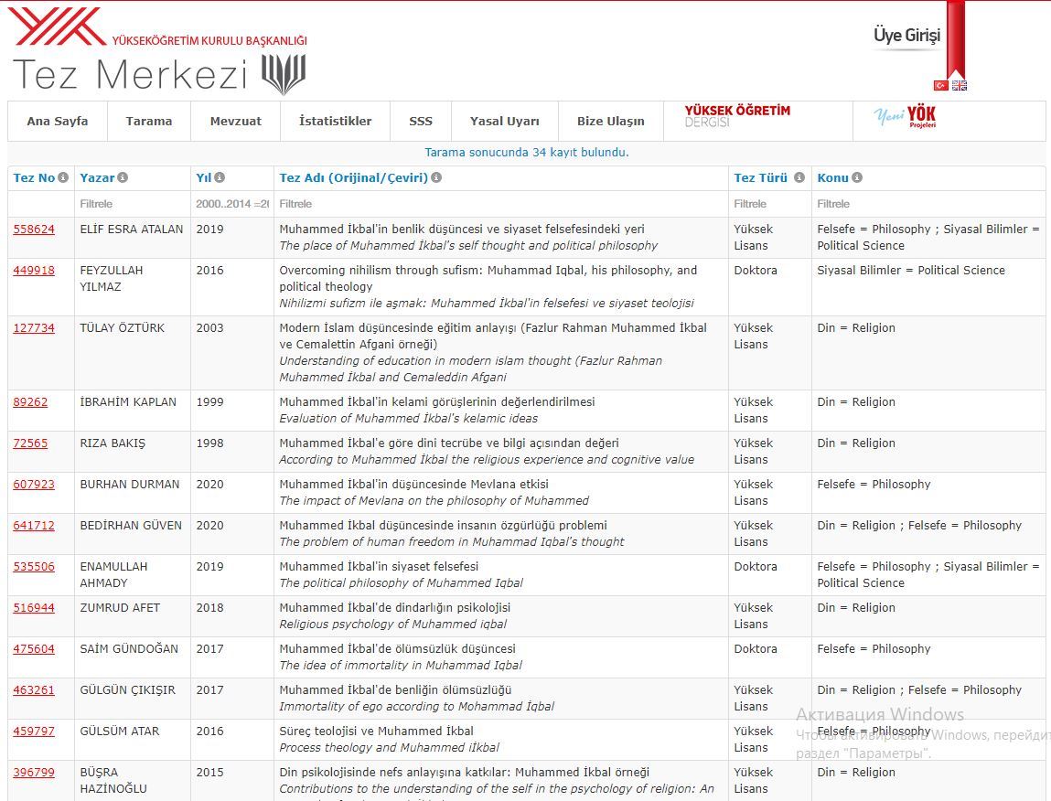
Task: Open thesis number 89262
Action: click(31, 402)
